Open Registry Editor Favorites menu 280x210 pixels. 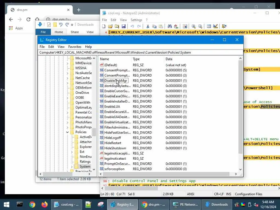pyautogui.click(x=75, y=46)
